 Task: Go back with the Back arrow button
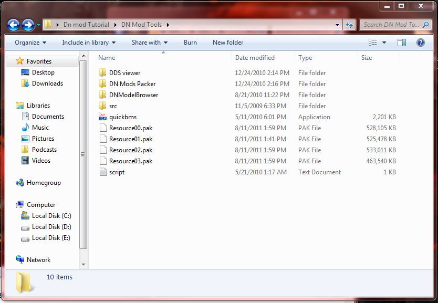(13, 25)
